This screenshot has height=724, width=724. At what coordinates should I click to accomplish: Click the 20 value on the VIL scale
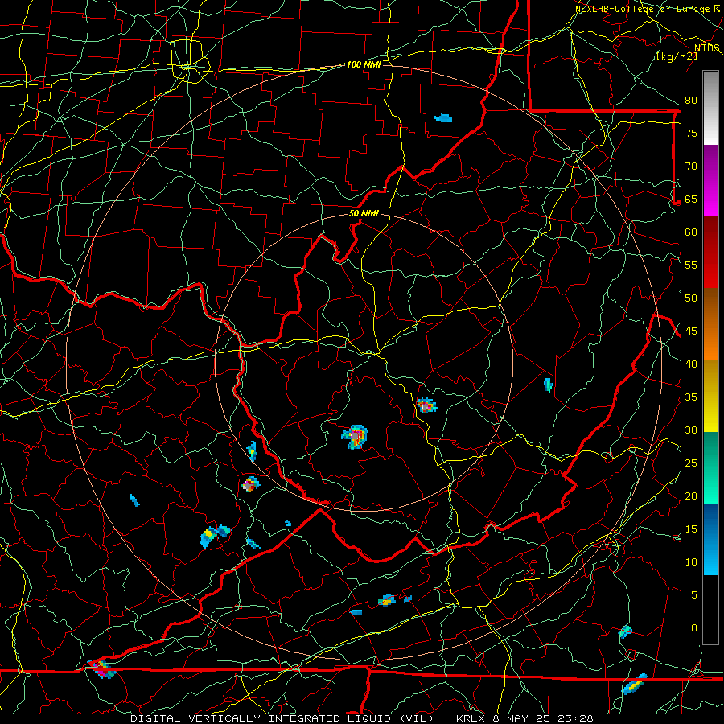pyautogui.click(x=691, y=496)
